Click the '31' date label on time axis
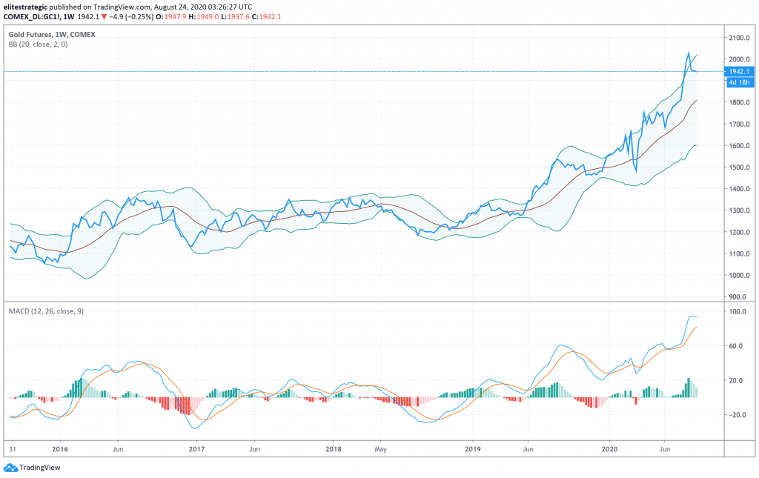 point(12,449)
